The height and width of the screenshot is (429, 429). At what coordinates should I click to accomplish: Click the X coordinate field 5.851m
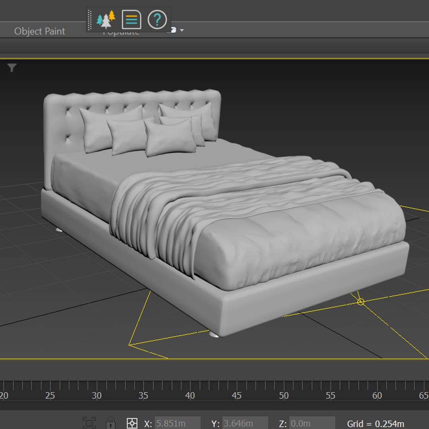177,423
